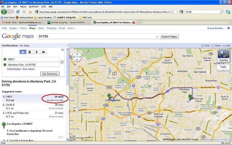The image size is (232, 145).
Task: Click the starting point 90017 field
Action: (33, 59)
